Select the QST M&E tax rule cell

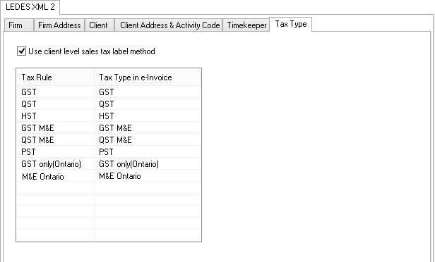pyautogui.click(x=56, y=139)
